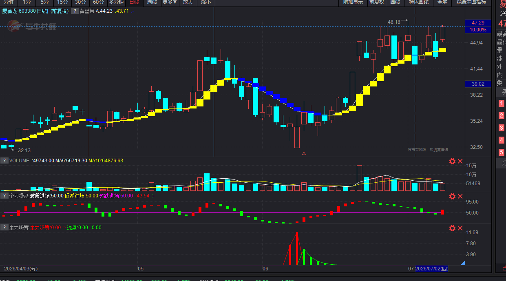Viewport: 506px width, 281px height.
Task: Click the help icon beside 主力吸筹
Action: [4, 228]
